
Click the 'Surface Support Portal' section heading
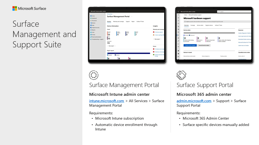click(x=205, y=85)
